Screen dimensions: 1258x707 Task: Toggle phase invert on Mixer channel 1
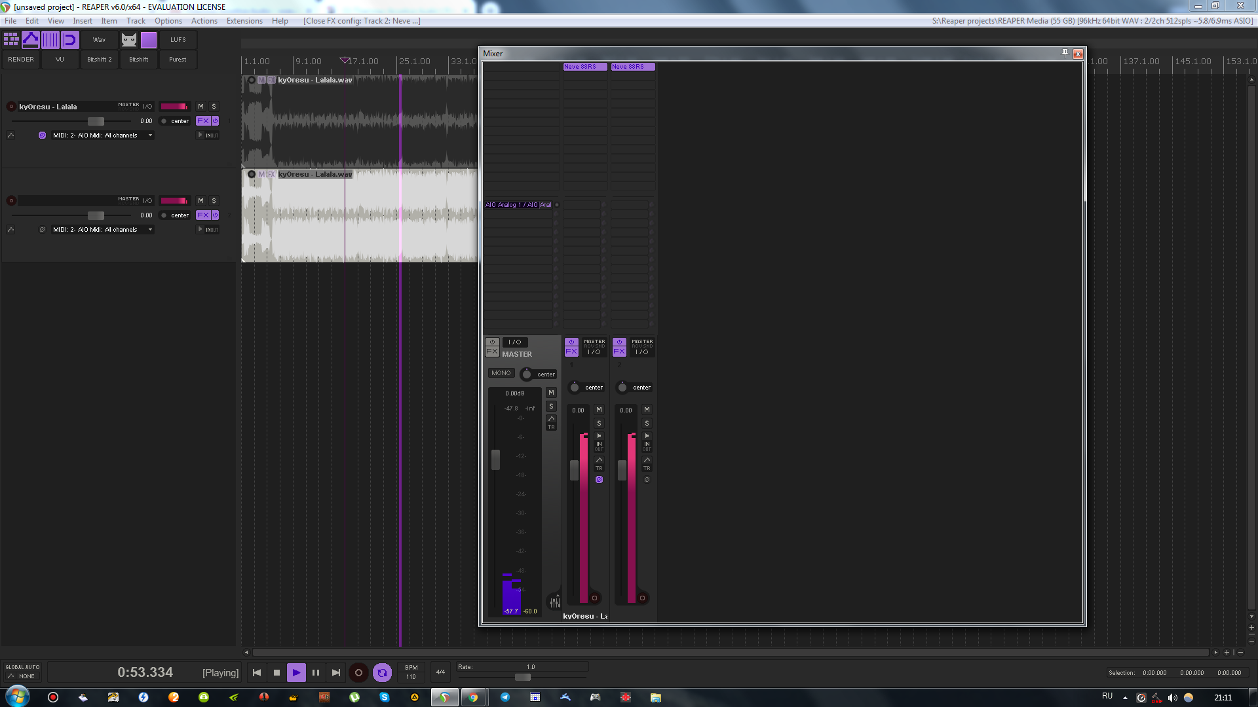(599, 480)
